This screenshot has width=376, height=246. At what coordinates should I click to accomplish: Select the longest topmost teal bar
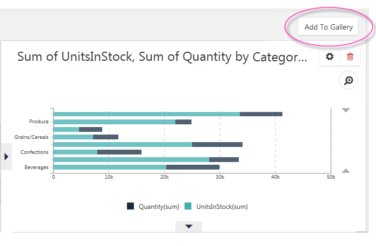pyautogui.click(x=146, y=114)
